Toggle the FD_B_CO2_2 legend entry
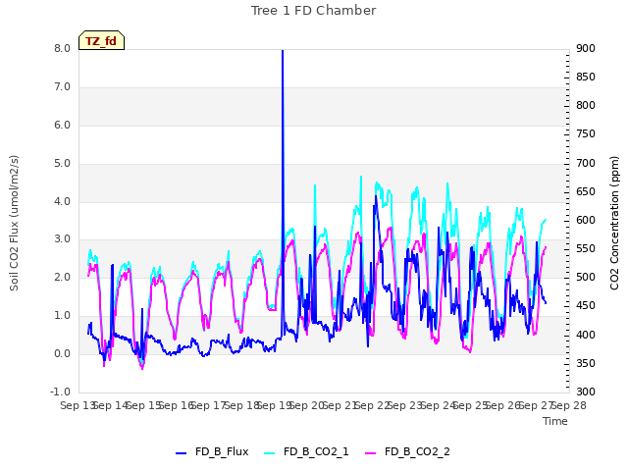Screen dimensions: 628x471 tap(408, 452)
